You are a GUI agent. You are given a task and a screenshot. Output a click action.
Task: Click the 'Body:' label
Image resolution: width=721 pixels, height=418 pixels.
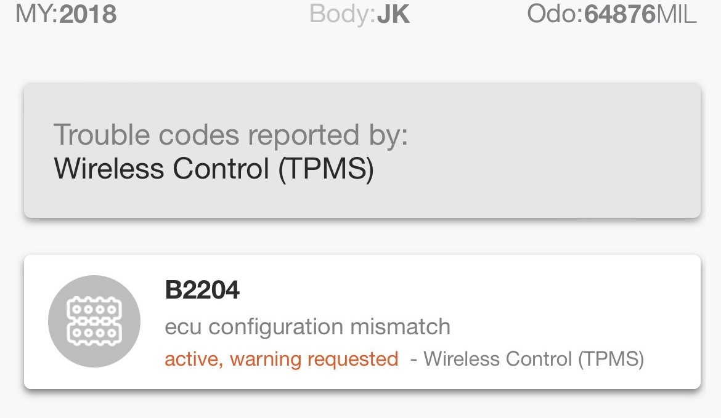343,14
